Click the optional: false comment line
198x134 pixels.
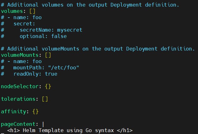click(x=34, y=36)
